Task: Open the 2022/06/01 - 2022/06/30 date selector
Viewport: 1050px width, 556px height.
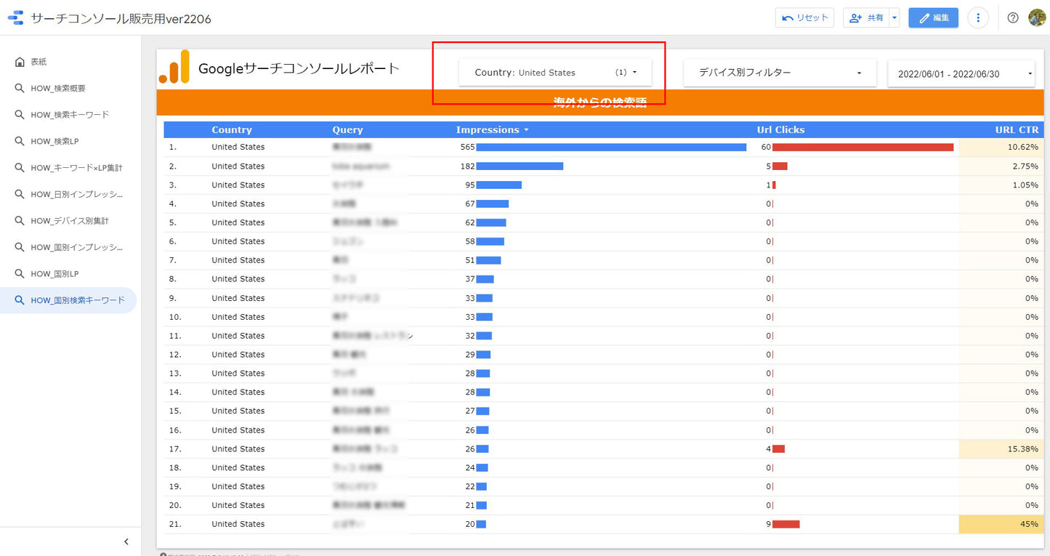Action: [x=961, y=73]
